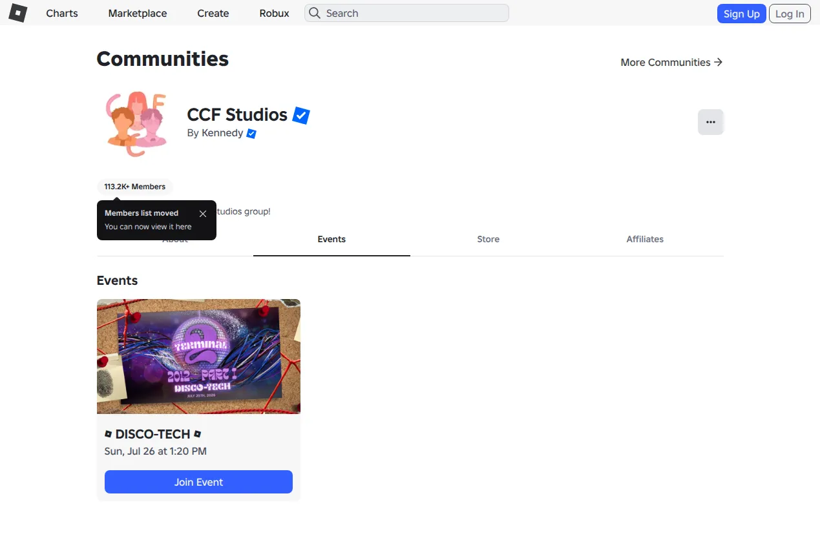Click the CCF Studios community logo
The width and height of the screenshot is (820, 549).
(x=136, y=124)
